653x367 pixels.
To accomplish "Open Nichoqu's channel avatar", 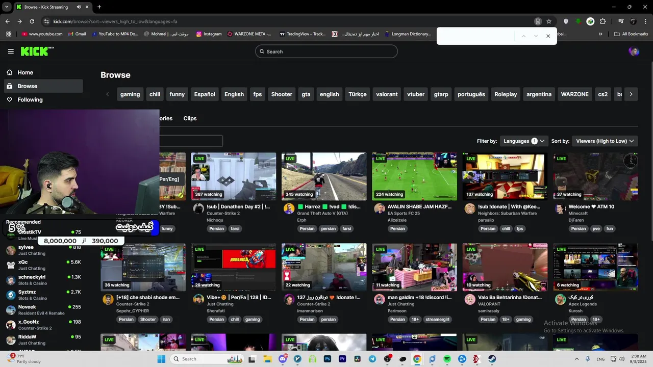I will (x=198, y=208).
